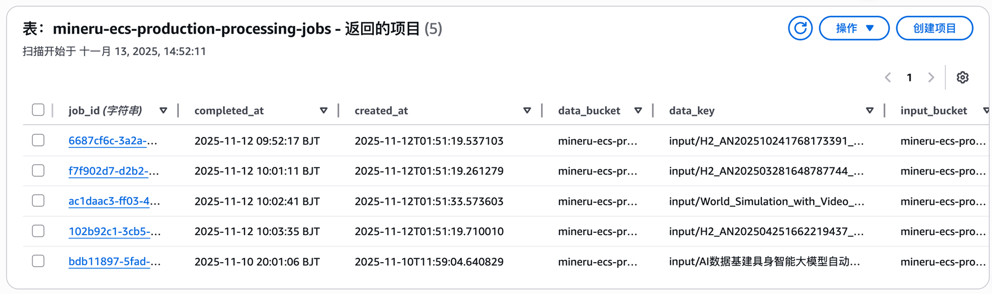Open job link 102b92c1-3cb5

point(114,231)
